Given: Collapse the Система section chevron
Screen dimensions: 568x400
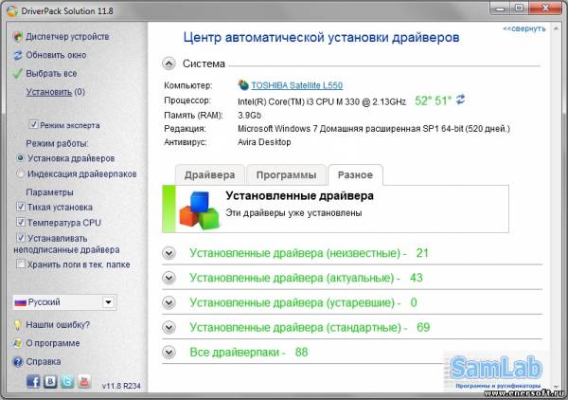Looking at the screenshot, I should pyautogui.click(x=169, y=64).
